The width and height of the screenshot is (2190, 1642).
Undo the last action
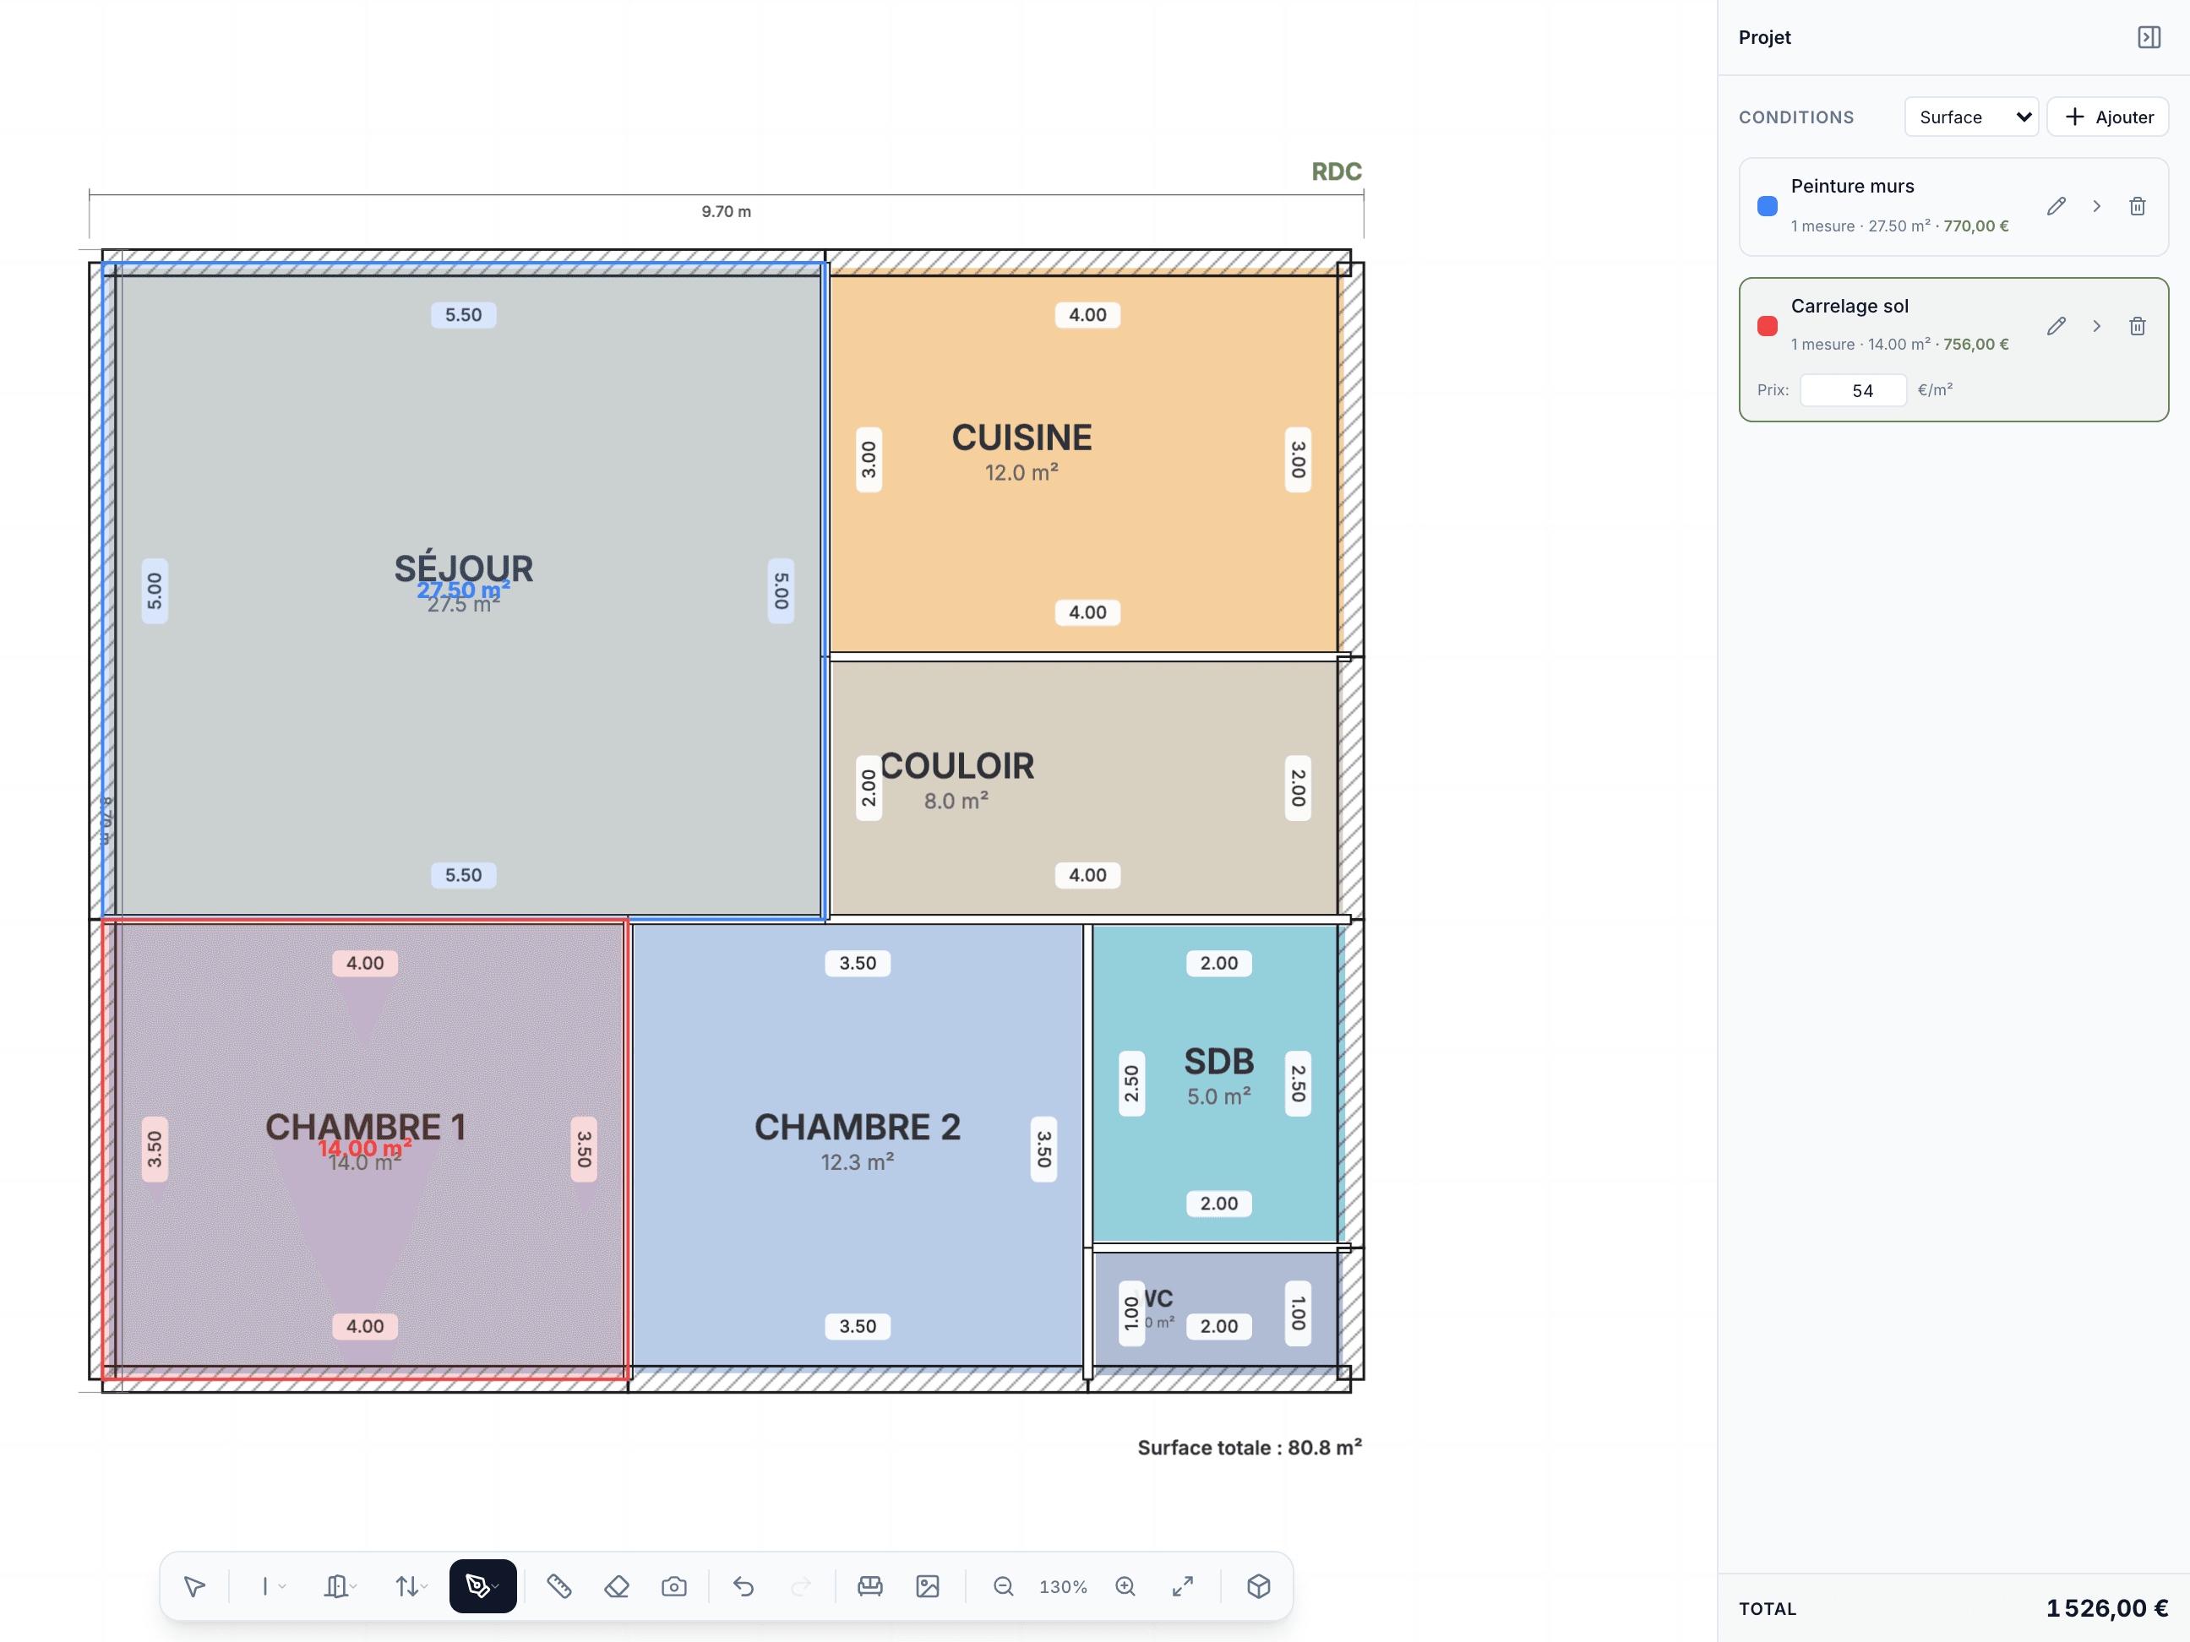pyautogui.click(x=744, y=1586)
